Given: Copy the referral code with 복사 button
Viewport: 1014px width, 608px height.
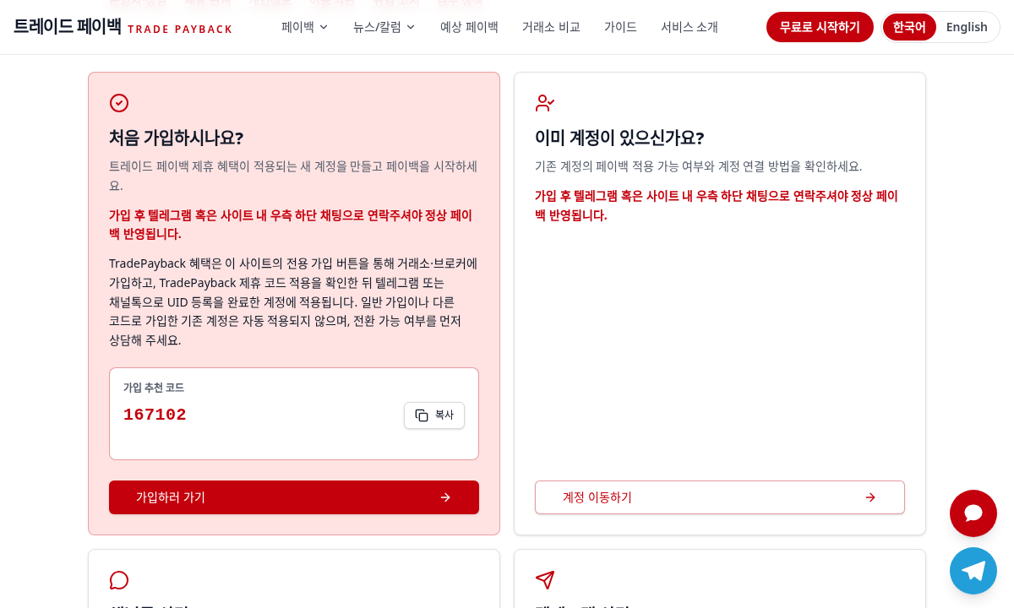Looking at the screenshot, I should pos(434,415).
